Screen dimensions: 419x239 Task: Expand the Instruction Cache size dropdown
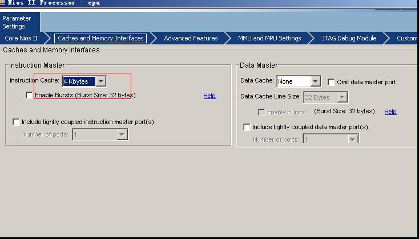coord(100,81)
